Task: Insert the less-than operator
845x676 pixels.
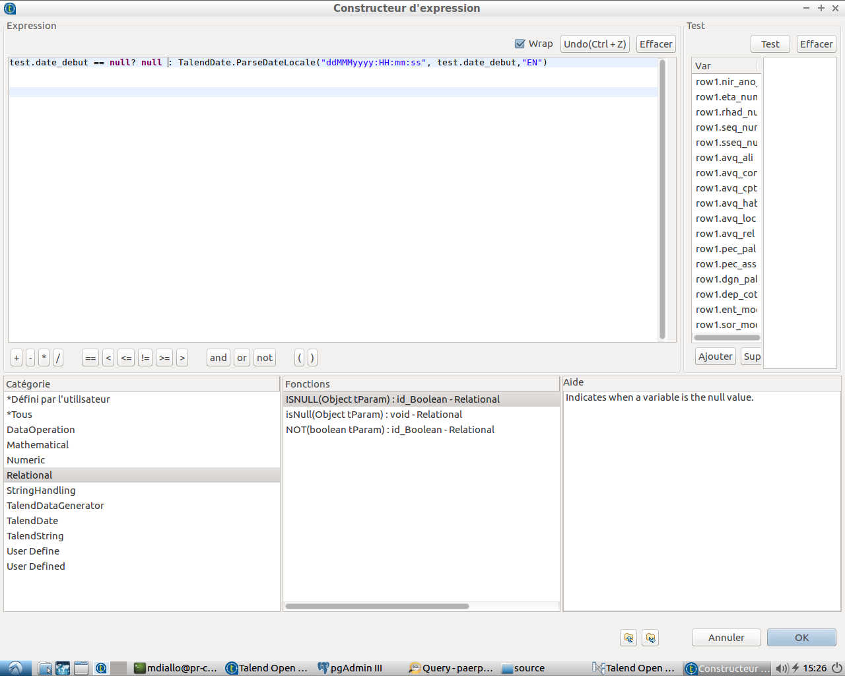Action: tap(108, 358)
